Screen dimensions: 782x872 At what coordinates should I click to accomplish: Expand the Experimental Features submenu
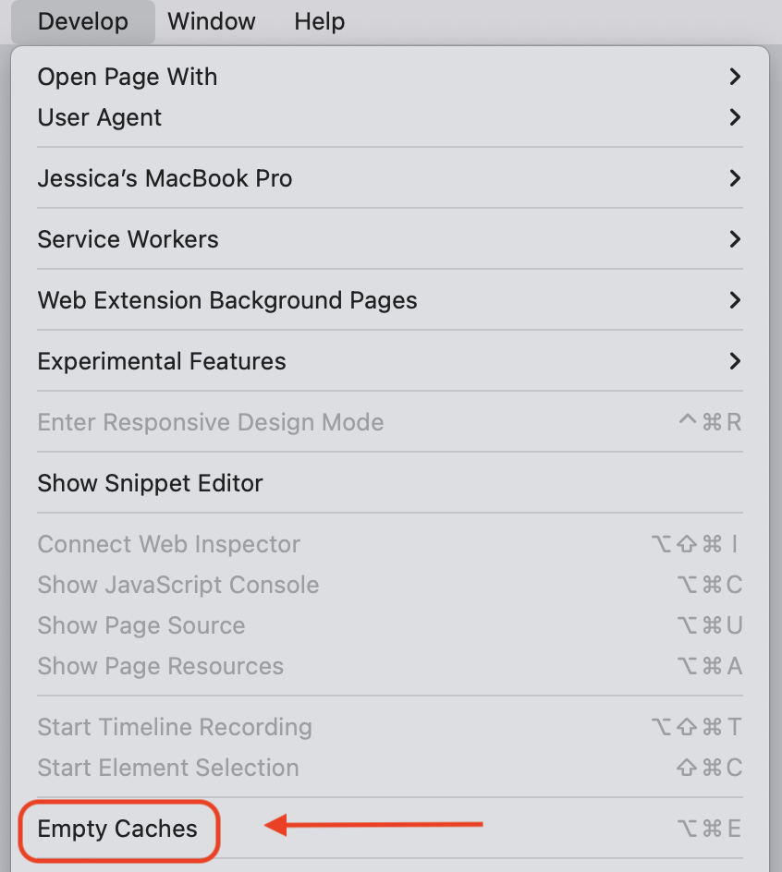(161, 360)
